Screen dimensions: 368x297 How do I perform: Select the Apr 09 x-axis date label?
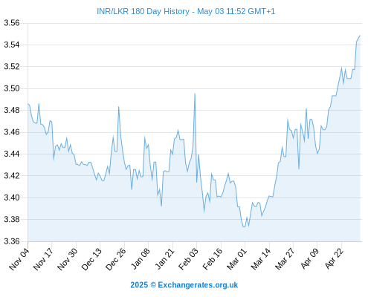click(x=309, y=259)
